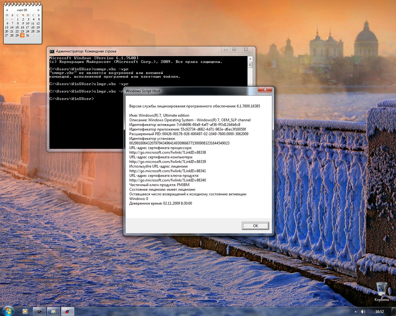Switch to Command Prompt taskbar button

pyautogui.click(x=39, y=311)
